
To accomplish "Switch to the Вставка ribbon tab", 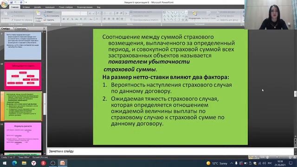I will point(26,7).
